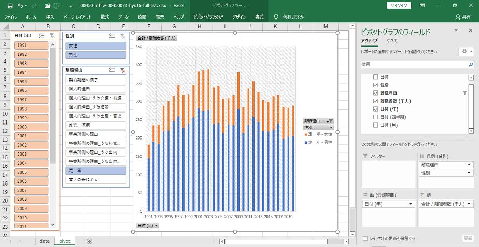Viewport: 479px width, 247px height.
Task: Clear filter on 離職理由 slicer
Action: coord(122,70)
